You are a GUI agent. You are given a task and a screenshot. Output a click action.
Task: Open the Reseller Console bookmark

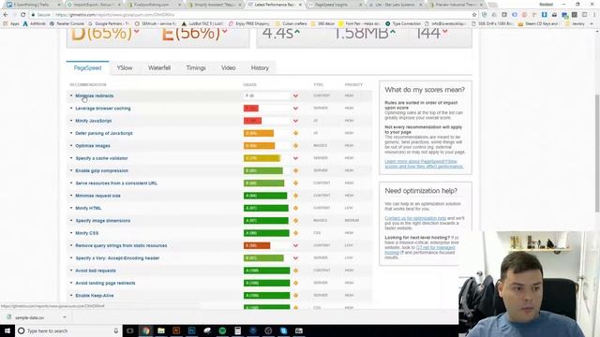point(67,23)
